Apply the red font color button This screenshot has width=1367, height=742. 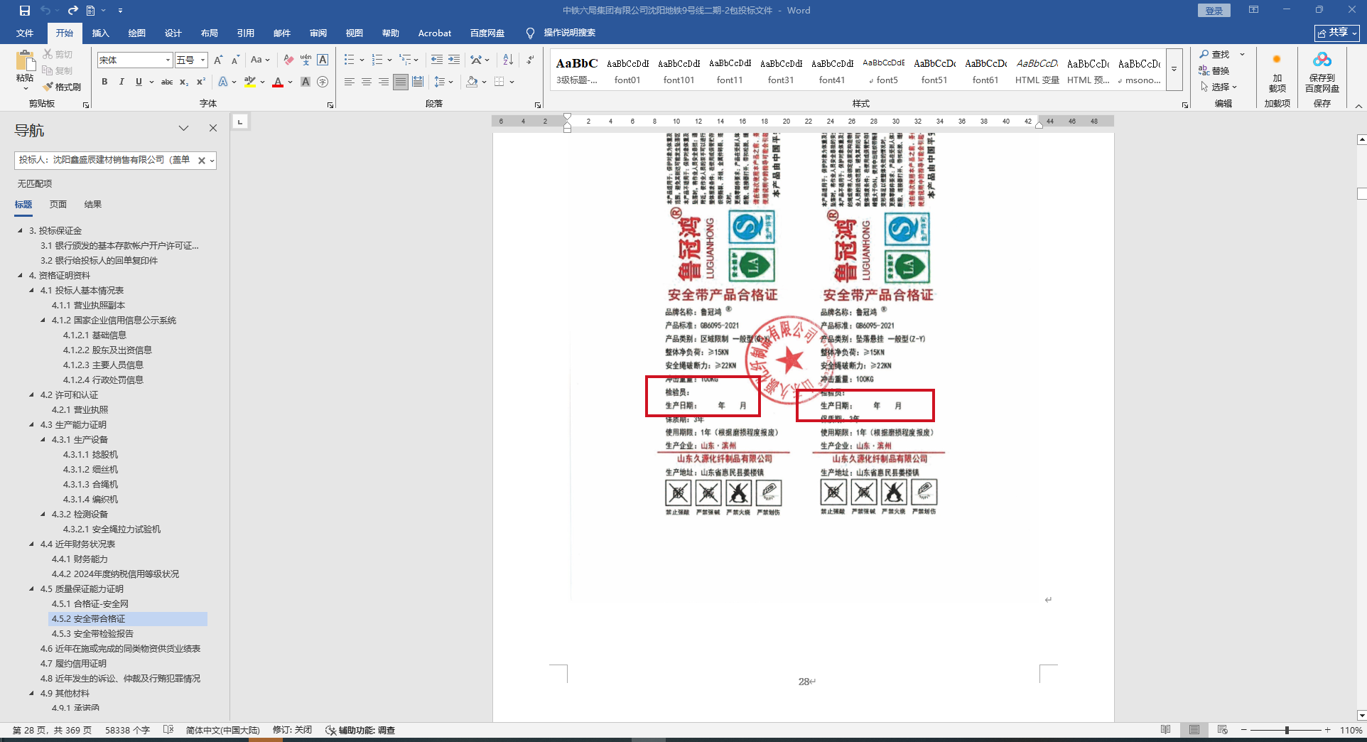click(278, 82)
